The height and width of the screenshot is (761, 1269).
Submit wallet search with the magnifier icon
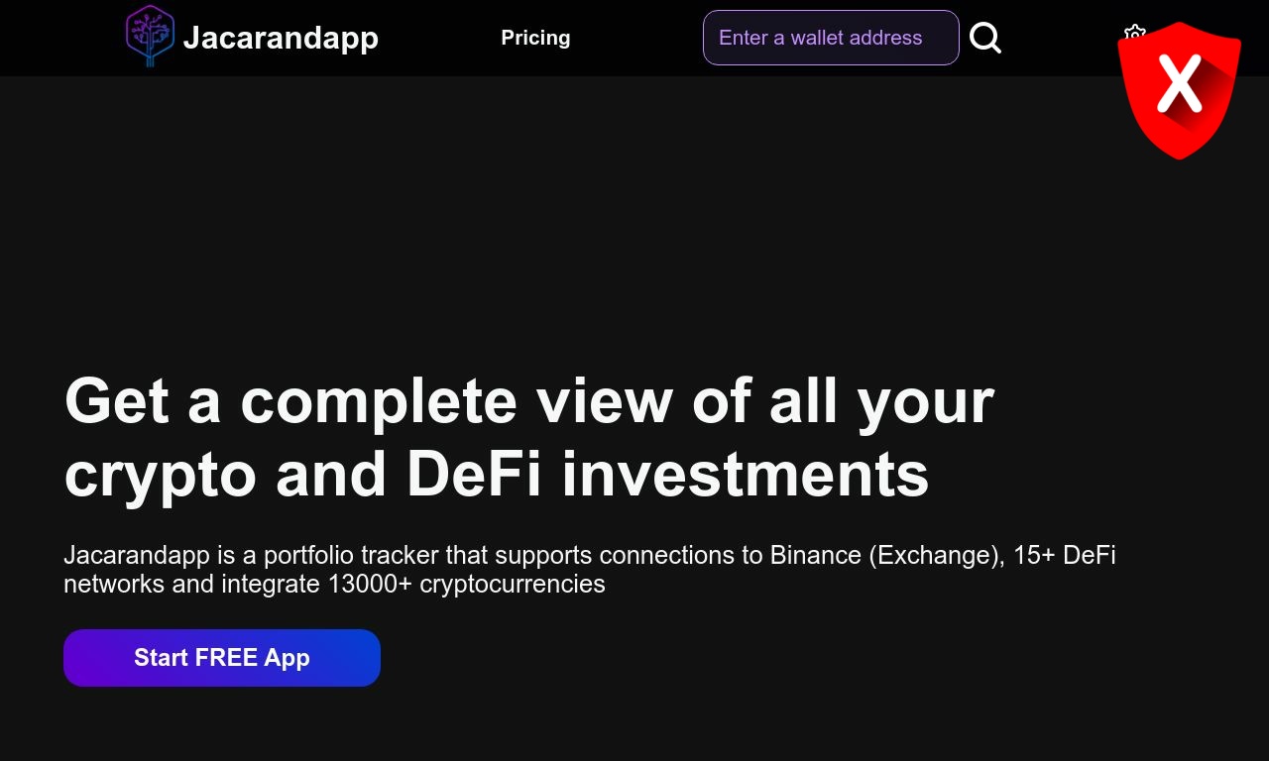point(984,38)
